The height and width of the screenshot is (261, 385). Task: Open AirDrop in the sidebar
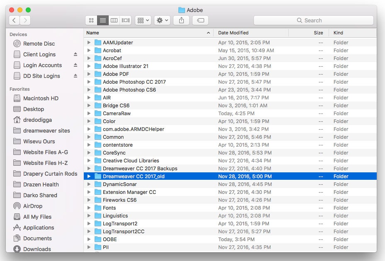tap(28, 206)
